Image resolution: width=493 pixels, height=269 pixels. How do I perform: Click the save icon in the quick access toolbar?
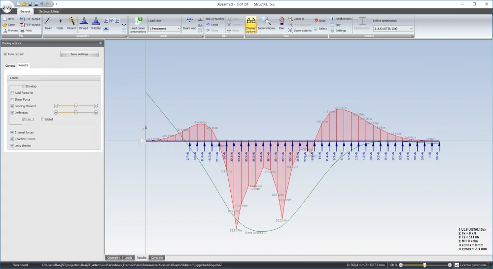tap(30, 4)
